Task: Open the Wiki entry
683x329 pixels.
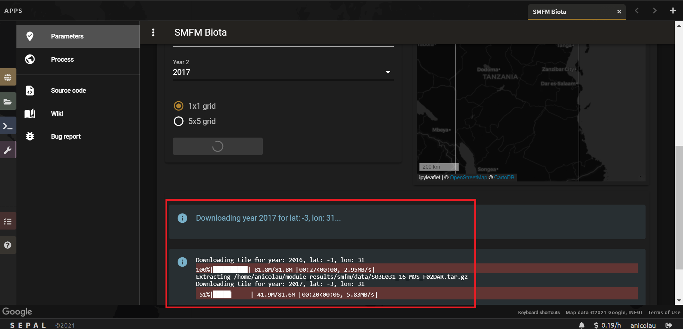Action: 78,114
